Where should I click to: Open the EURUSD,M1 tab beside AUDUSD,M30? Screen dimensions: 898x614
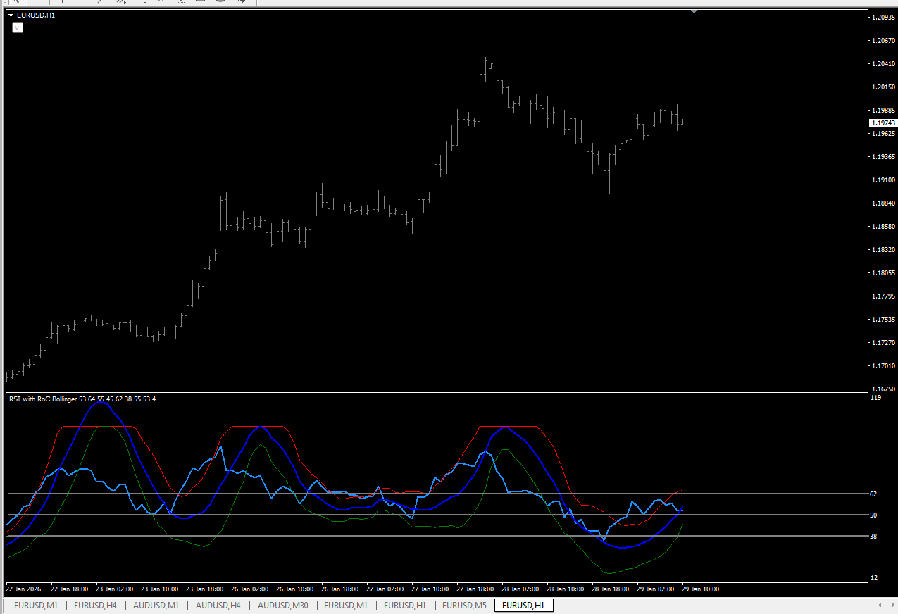pyautogui.click(x=346, y=605)
